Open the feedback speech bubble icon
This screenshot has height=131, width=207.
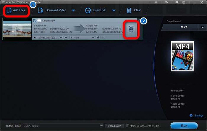pos(177,2)
